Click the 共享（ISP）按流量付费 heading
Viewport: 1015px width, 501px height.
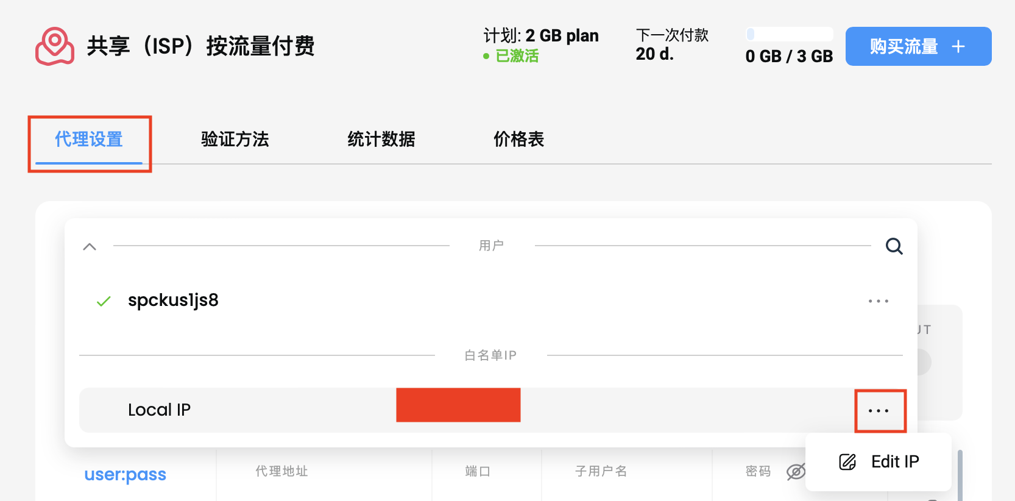click(201, 46)
